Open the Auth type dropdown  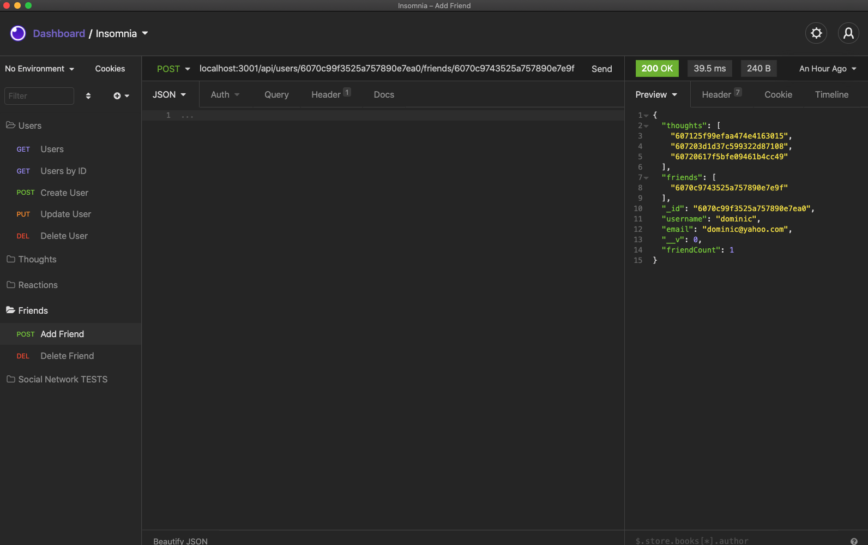click(x=225, y=94)
